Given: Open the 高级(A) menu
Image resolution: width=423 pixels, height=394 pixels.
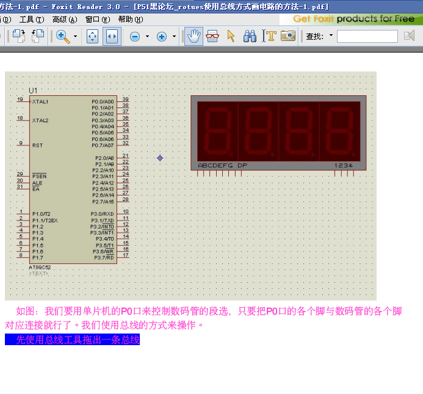Looking at the screenshot, I should (x=65, y=20).
